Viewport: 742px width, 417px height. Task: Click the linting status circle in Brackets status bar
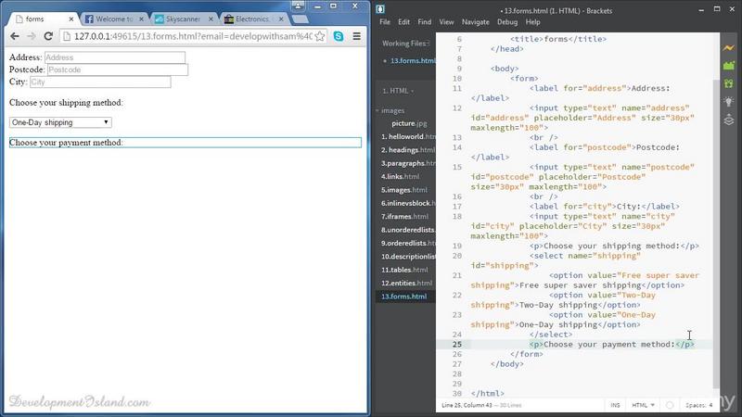[669, 405]
